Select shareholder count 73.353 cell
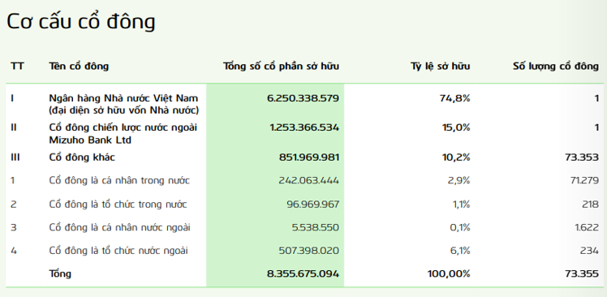The image size is (607, 297). (582, 157)
